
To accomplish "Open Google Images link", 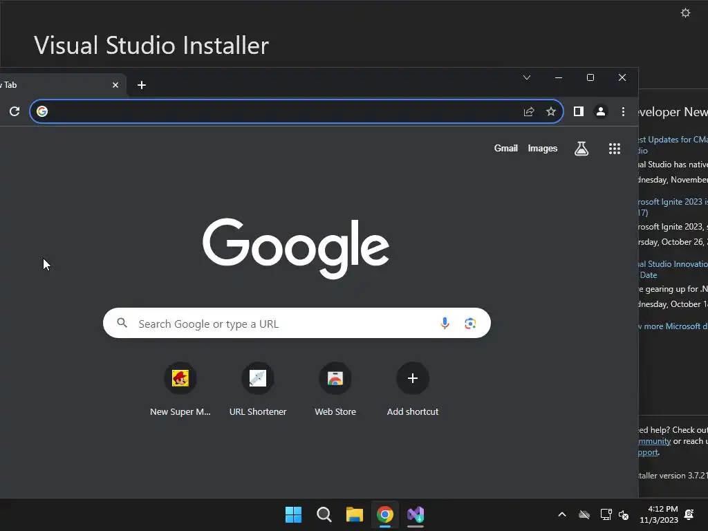I will pyautogui.click(x=542, y=149).
